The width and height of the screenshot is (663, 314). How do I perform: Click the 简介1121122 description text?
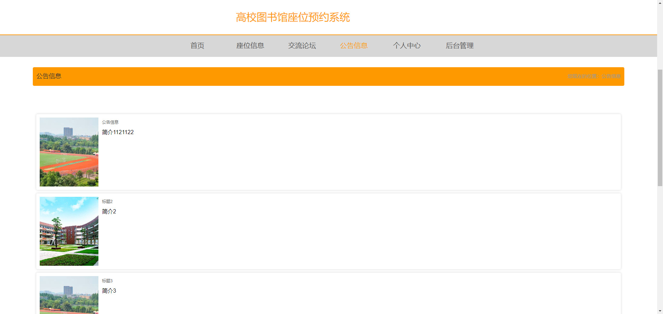point(118,132)
